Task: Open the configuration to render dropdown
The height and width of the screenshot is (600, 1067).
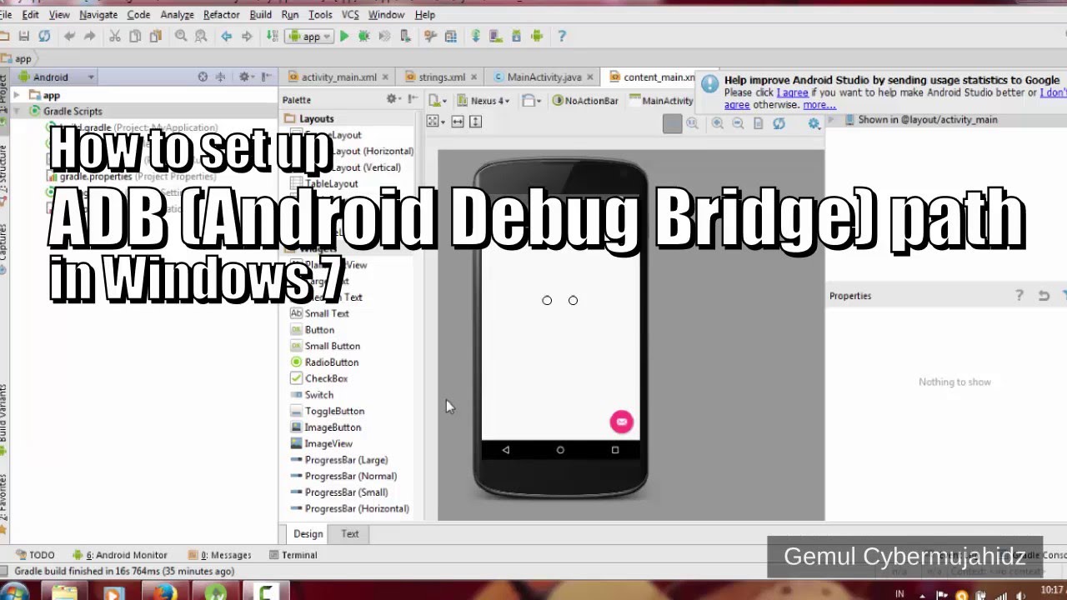Action: pyautogui.click(x=437, y=100)
